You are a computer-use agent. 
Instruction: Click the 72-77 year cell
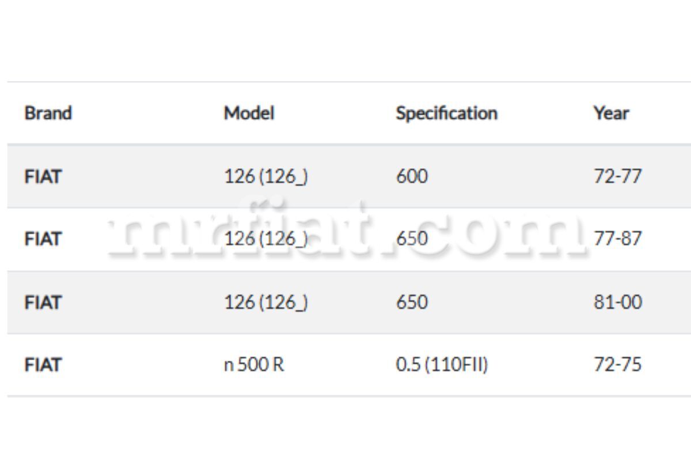click(x=617, y=176)
